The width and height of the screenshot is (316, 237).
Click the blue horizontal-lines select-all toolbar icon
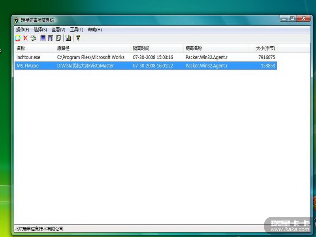click(43, 38)
